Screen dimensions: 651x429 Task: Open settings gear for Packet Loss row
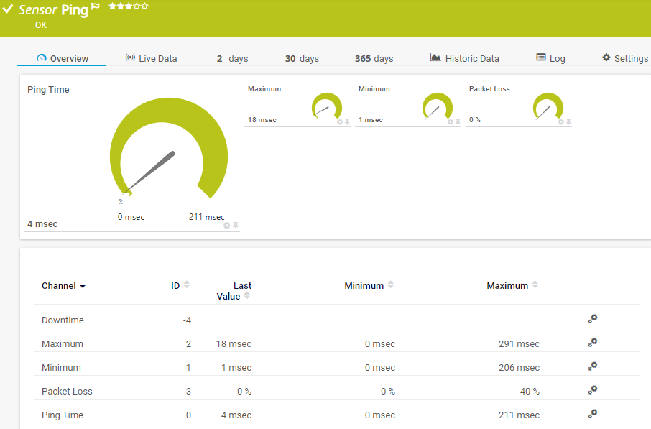(592, 390)
